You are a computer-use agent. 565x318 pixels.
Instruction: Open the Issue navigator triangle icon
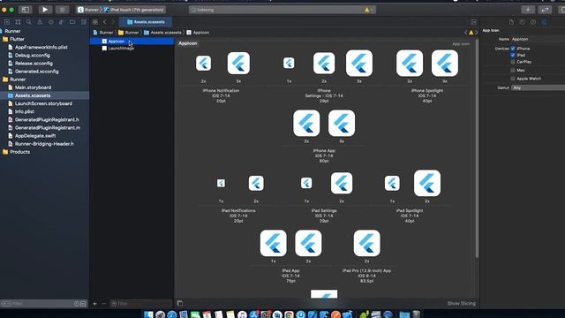click(40, 22)
